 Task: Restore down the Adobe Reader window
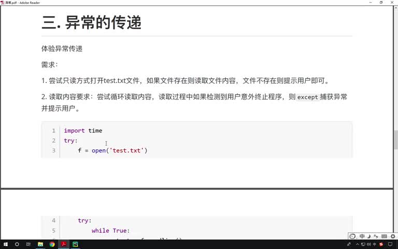point(381,3)
